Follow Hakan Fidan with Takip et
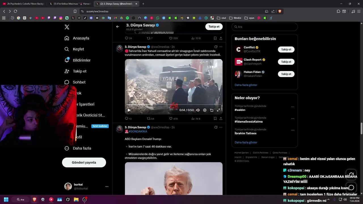Viewport: 363px width, 204px height. click(x=286, y=74)
